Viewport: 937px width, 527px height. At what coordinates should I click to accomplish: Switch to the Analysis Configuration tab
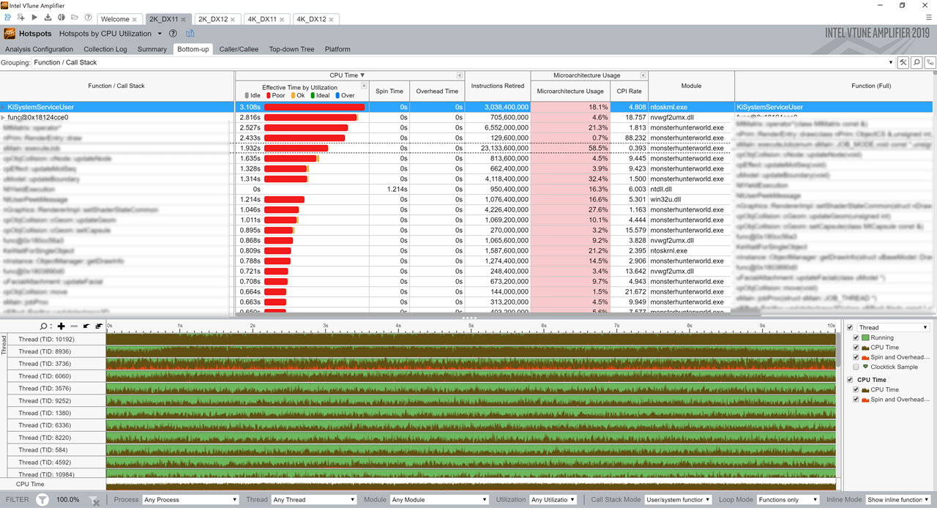pyautogui.click(x=40, y=49)
